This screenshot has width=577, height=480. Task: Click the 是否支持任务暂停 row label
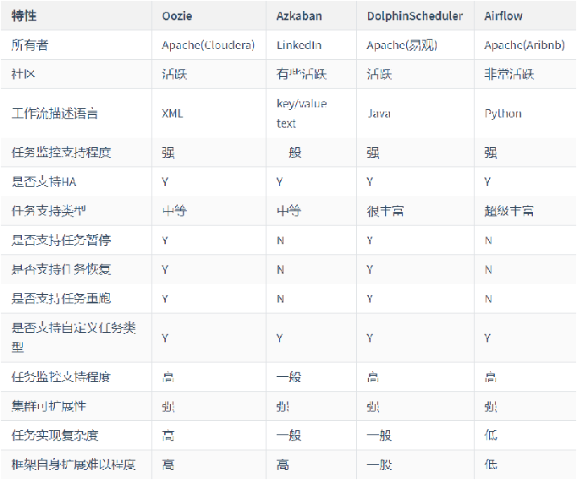[x=61, y=240]
